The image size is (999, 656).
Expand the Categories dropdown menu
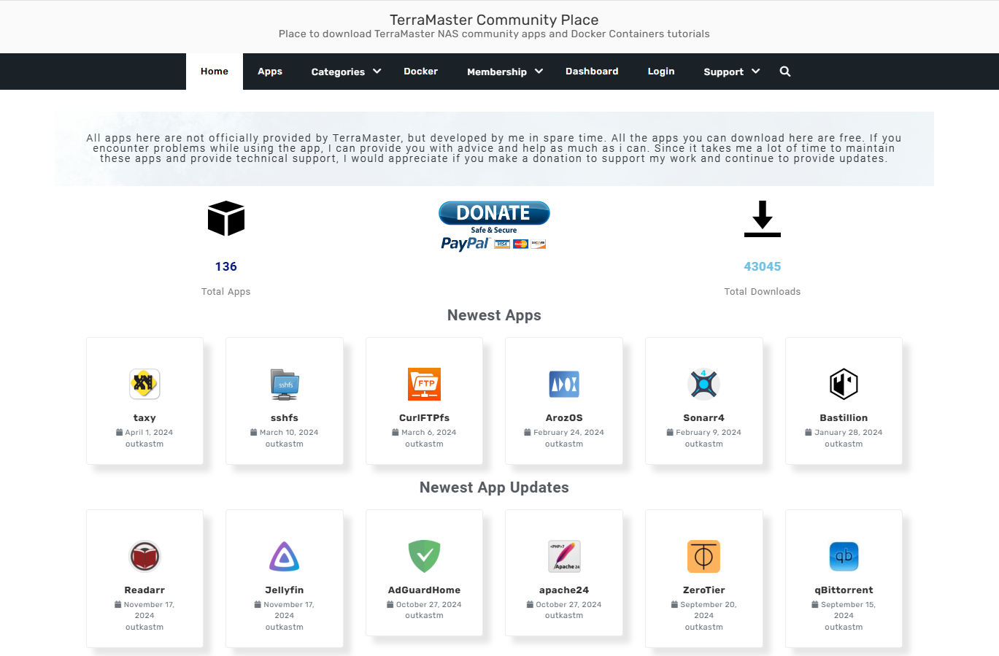[346, 72]
